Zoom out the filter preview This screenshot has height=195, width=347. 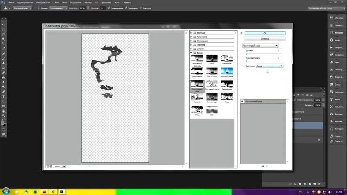[x=48, y=166]
